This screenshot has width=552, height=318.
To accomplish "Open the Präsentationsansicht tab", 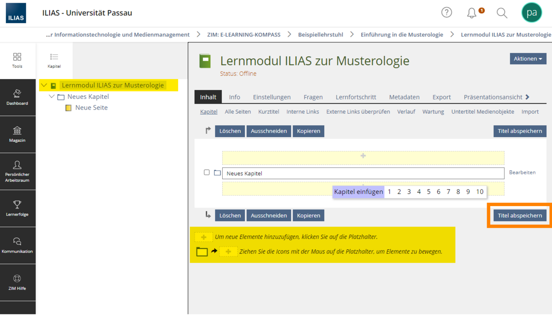I will (x=493, y=97).
